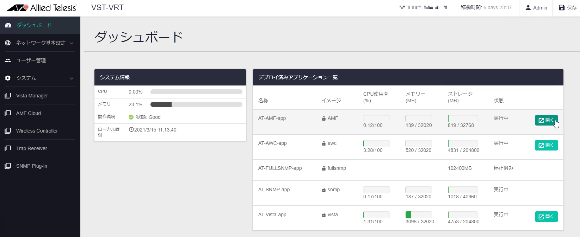The image size is (580, 237).
Task: Click AT-Vista-app memory usage bar
Action: click(419, 214)
